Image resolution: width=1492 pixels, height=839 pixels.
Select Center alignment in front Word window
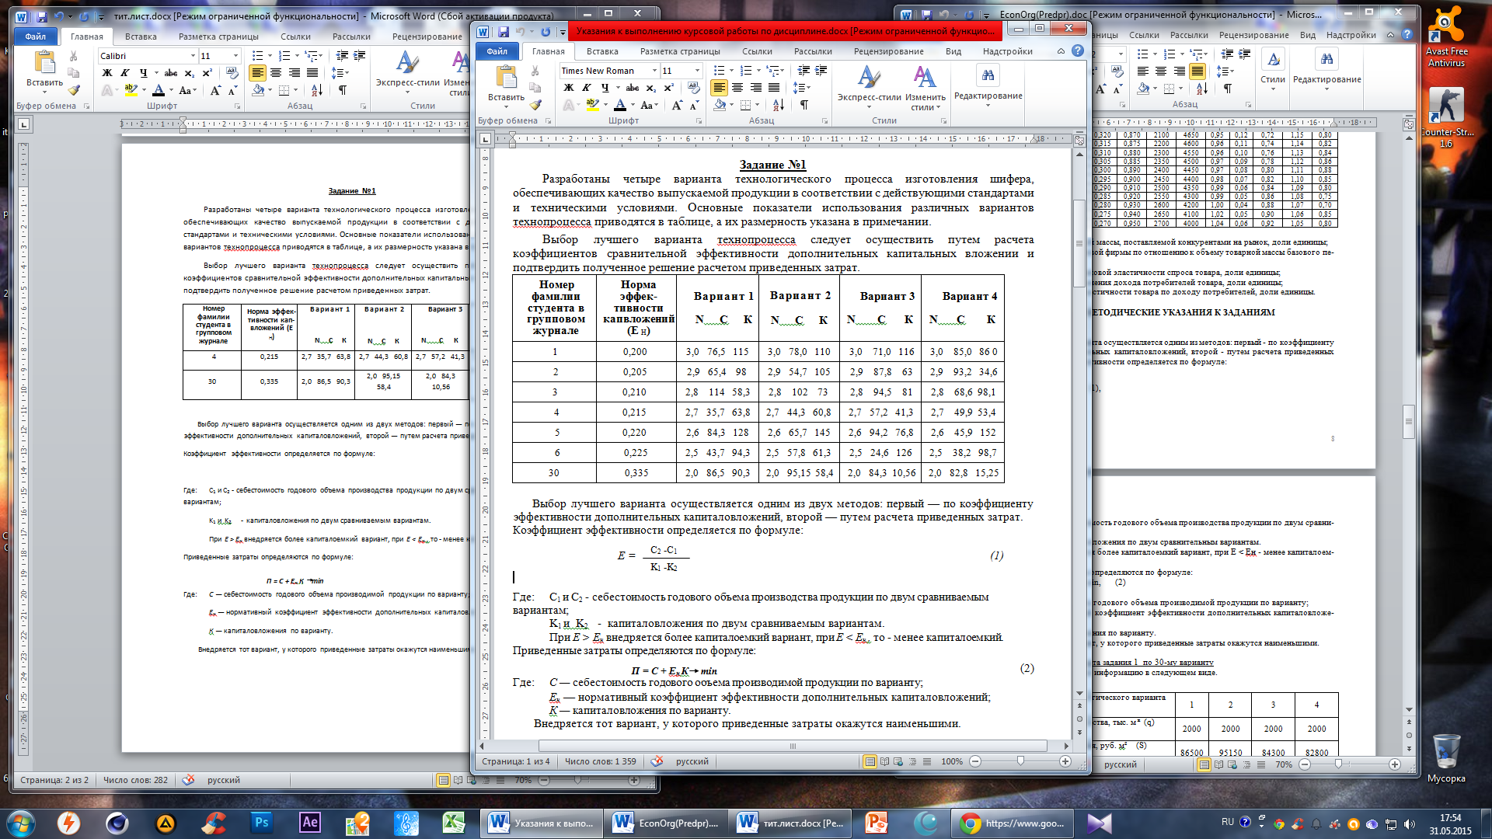coord(737,88)
